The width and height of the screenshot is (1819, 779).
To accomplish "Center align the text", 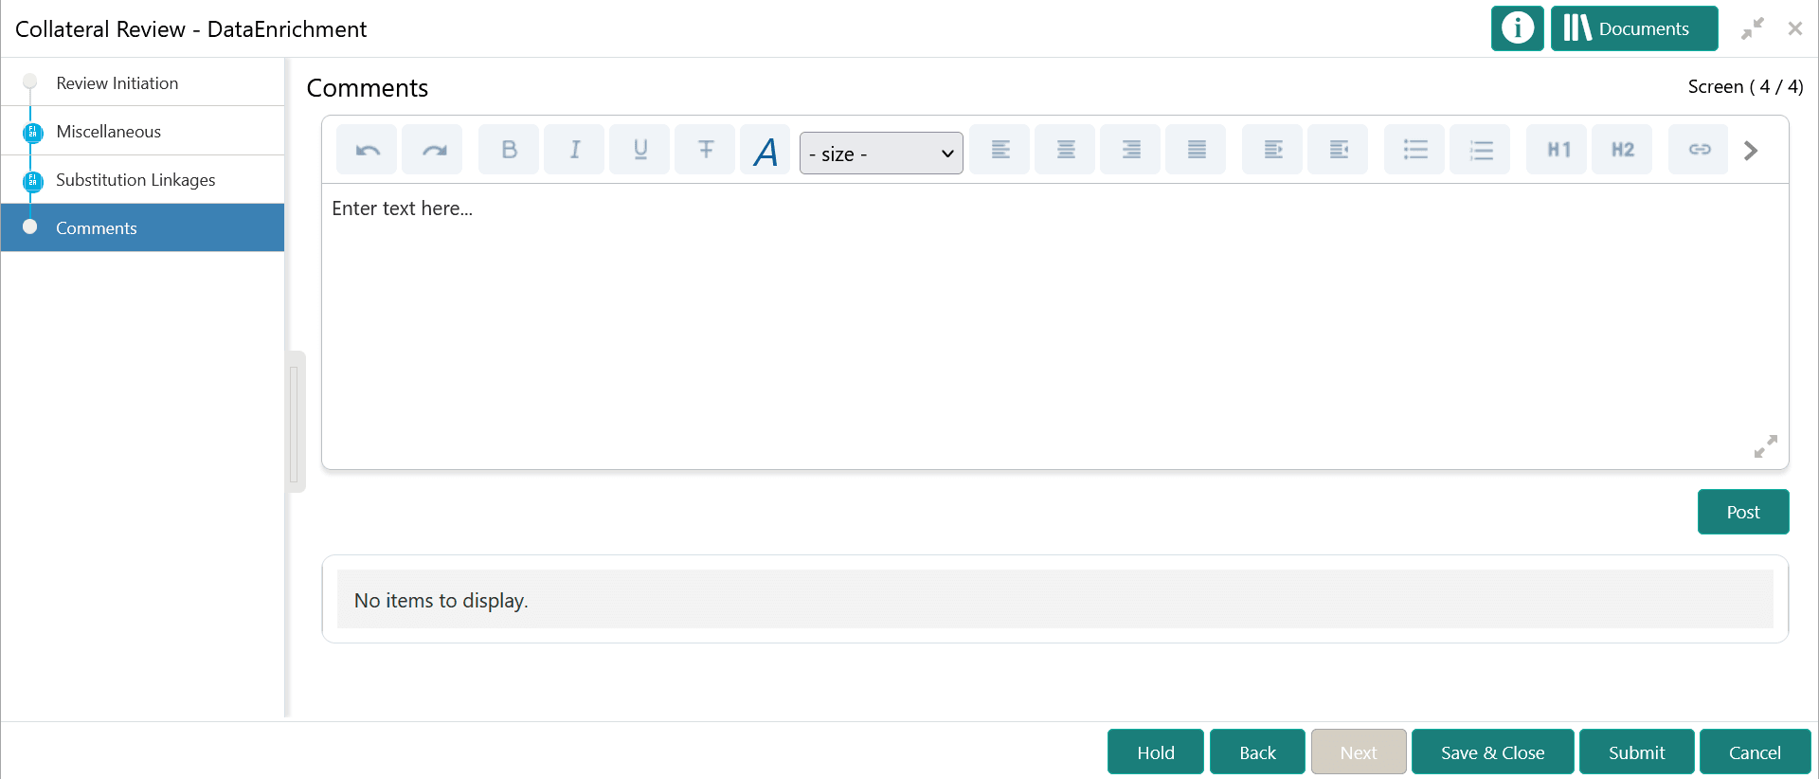I will tap(1065, 150).
